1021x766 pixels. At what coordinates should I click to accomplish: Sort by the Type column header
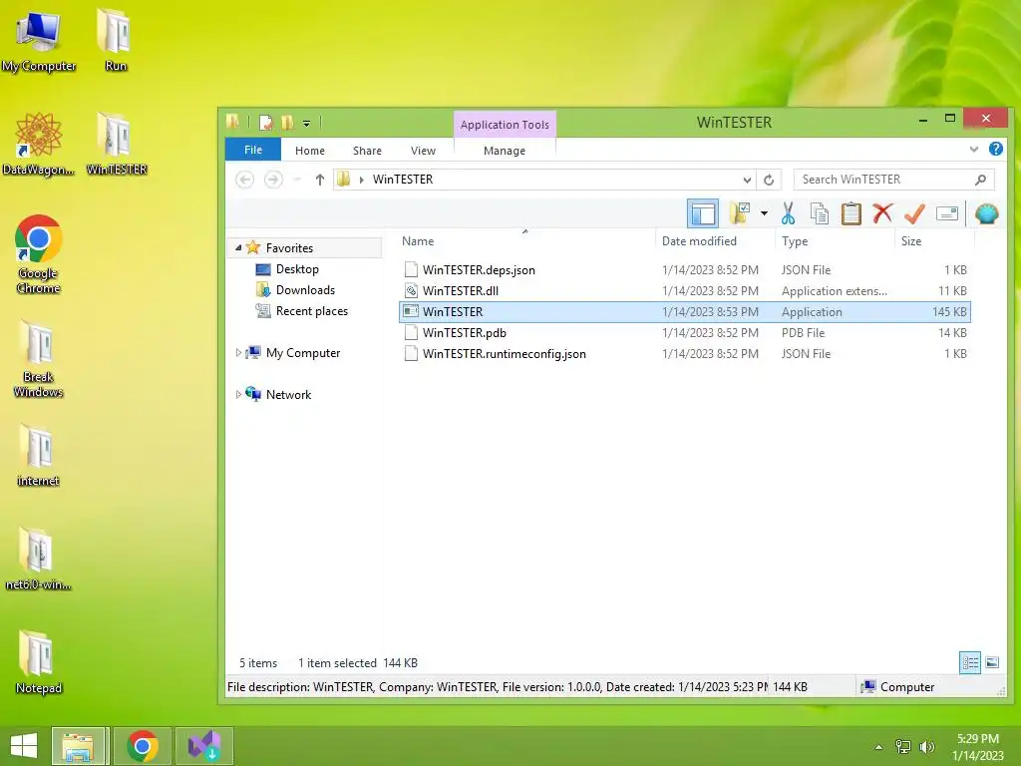pyautogui.click(x=836, y=241)
